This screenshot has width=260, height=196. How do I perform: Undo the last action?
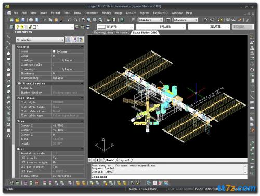70,20
